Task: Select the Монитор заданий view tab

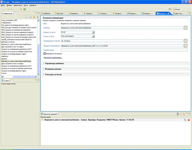Action: click(50, 114)
